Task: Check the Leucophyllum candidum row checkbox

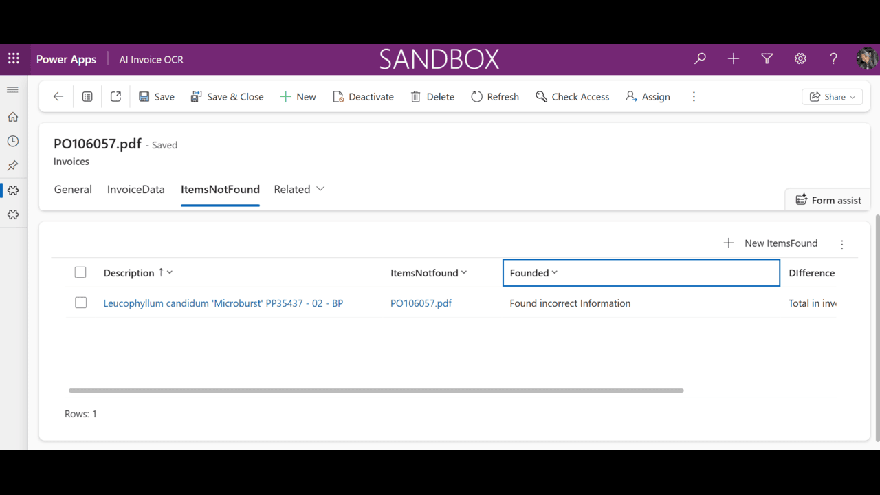Action: point(80,302)
